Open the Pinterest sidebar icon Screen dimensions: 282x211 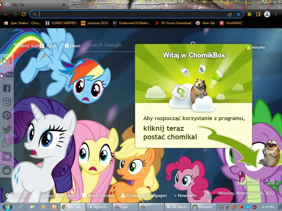point(7,115)
